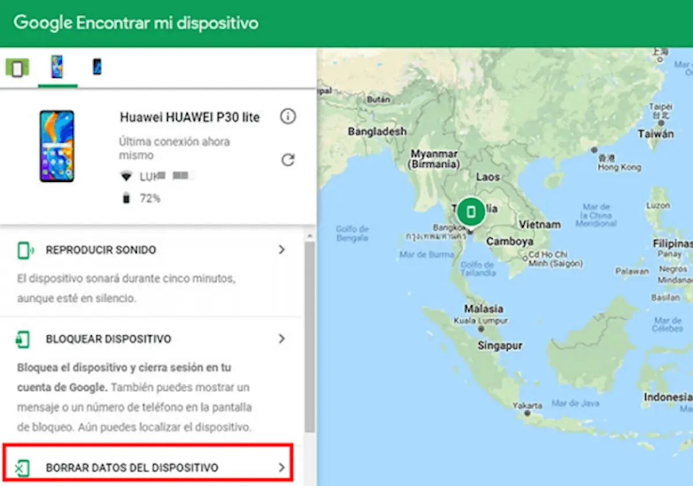Choose BLOQUEAR DISPOSITIVO option
This screenshot has width=693, height=486.
tap(109, 339)
